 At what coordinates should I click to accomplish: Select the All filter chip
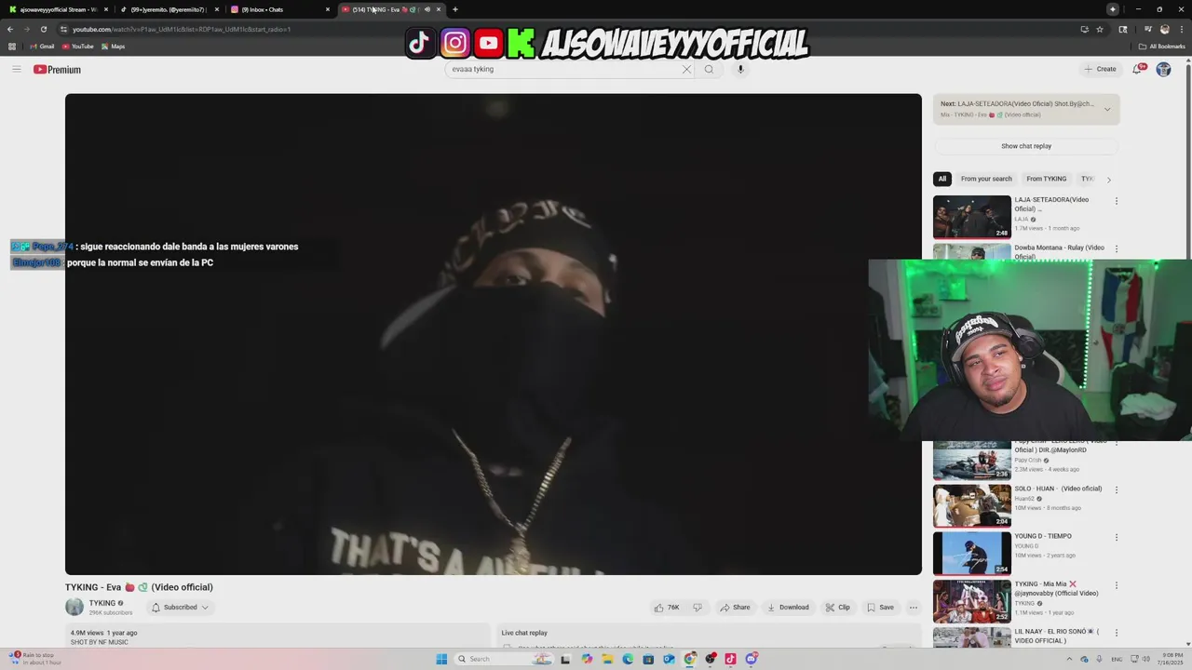click(941, 179)
